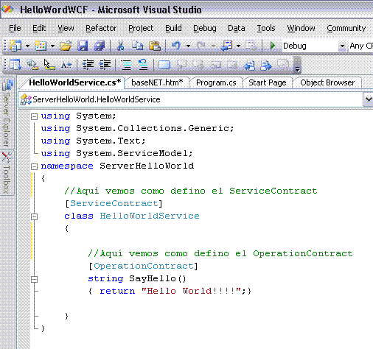Click the Open File folder icon
This screenshot has width=373, height=349.
66,46
